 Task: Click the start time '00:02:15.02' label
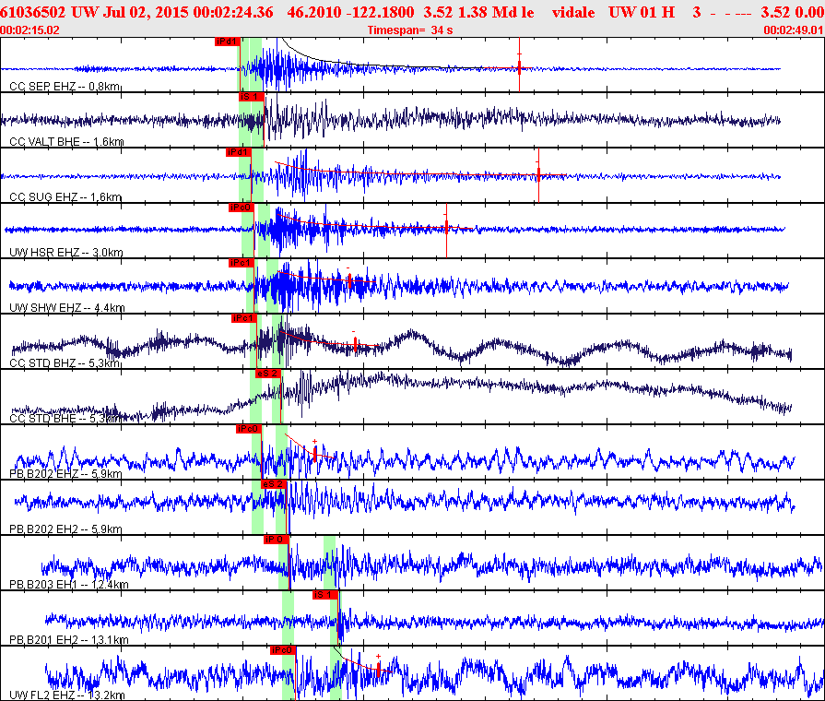coord(30,30)
